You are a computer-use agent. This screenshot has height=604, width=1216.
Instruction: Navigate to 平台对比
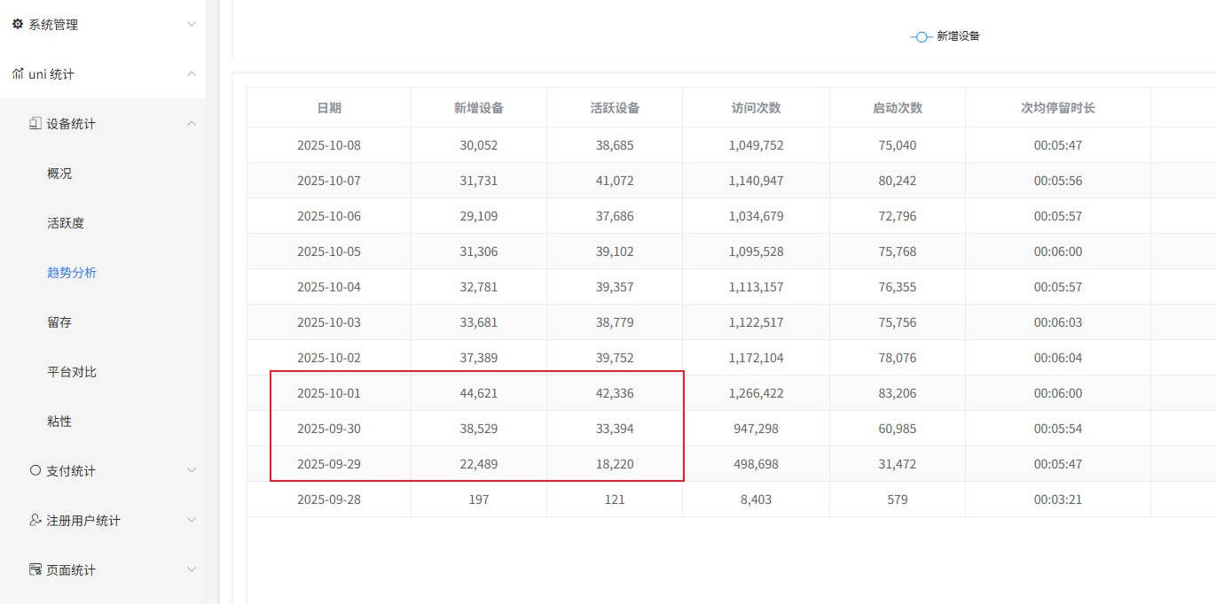click(72, 372)
